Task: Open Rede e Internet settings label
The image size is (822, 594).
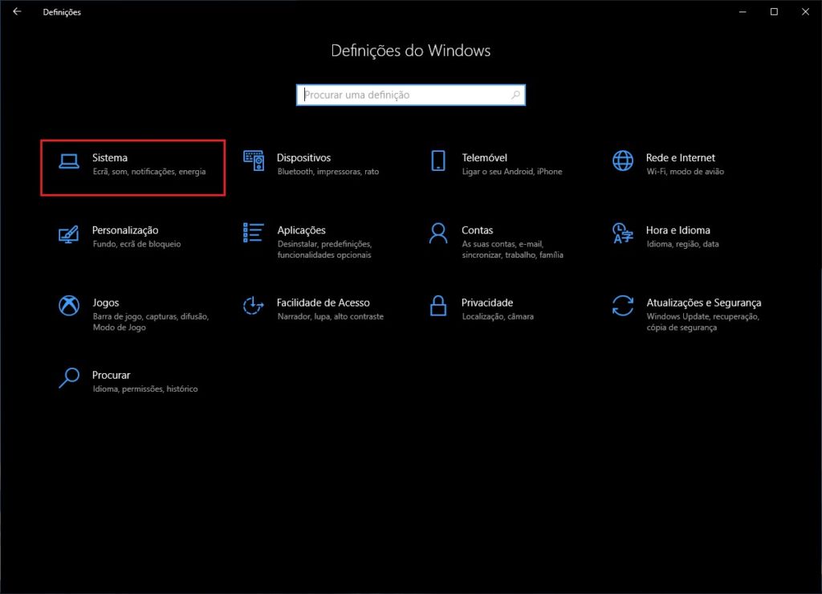Action: click(x=681, y=158)
